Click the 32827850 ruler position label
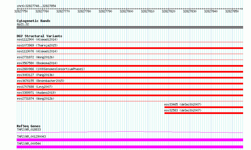 pyautogui.click(x=232, y=11)
